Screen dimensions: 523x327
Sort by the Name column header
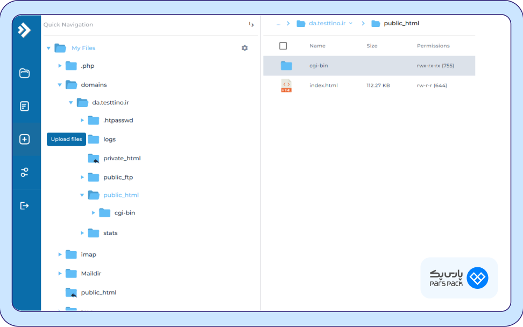pos(317,46)
